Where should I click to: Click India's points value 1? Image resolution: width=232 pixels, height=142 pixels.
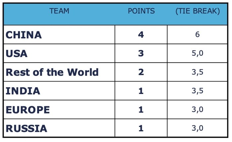tap(141, 91)
